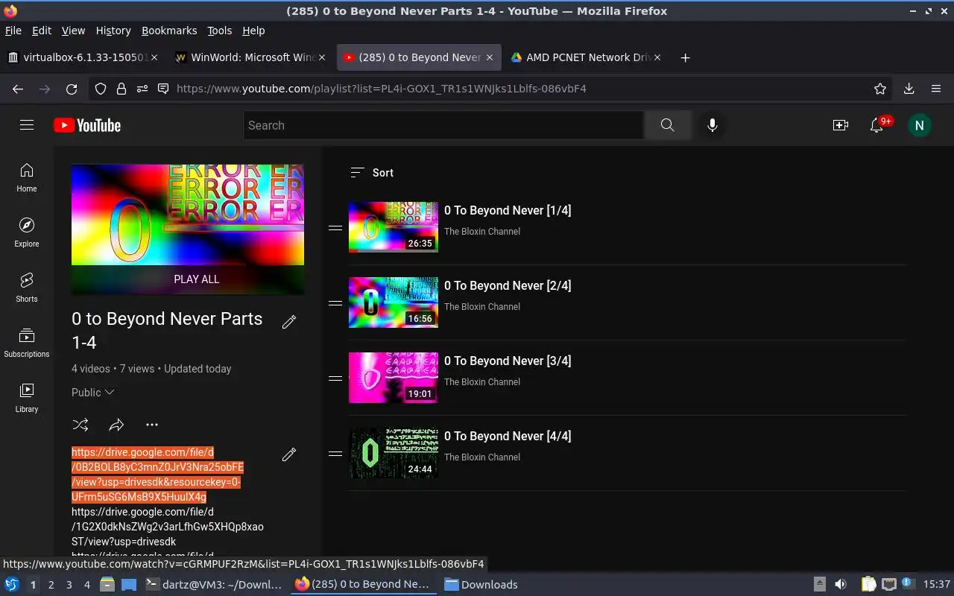This screenshot has height=596, width=954.
Task: Close the 0 to Beyond Never tab
Action: 490,57
